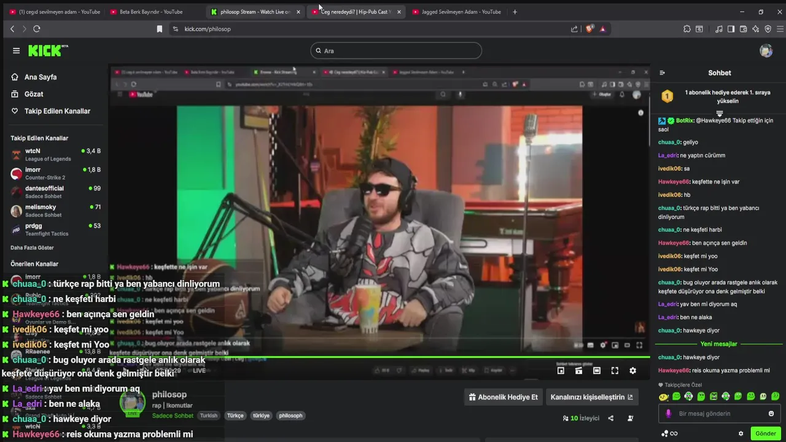Open Brave Leo AI sparkle icon
The image size is (786, 442).
(755, 29)
